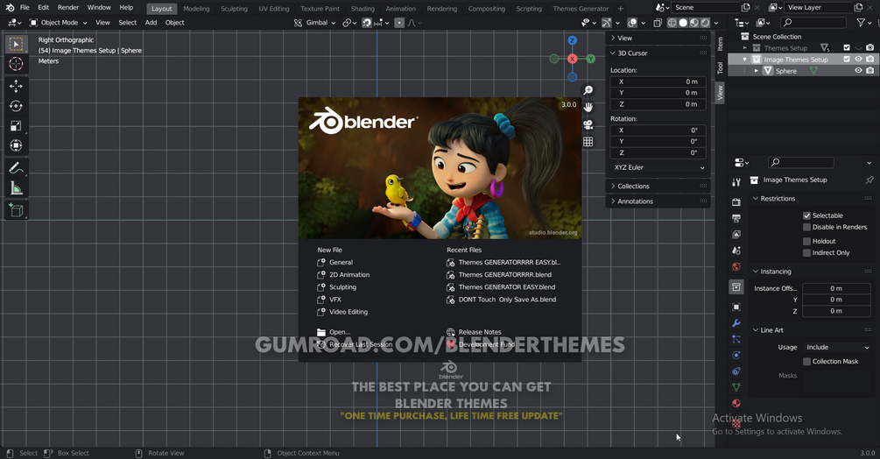Click the pan view hand icon
This screenshot has width=880, height=459.
(588, 107)
